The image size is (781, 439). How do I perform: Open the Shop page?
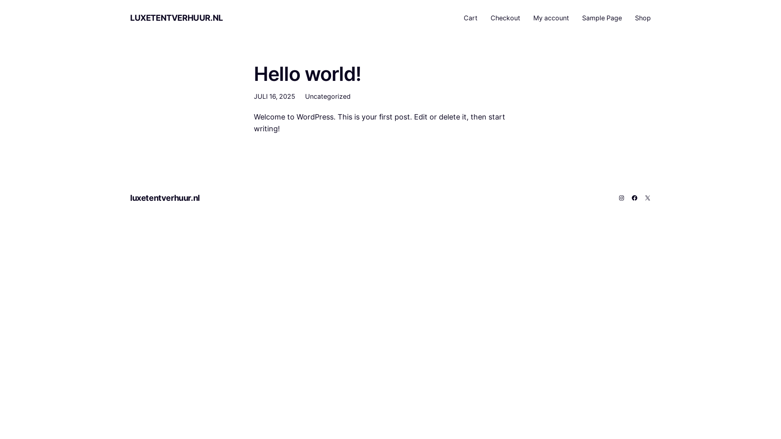(x=643, y=18)
